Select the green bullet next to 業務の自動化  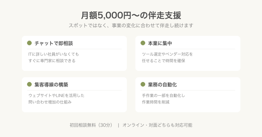click(143, 84)
